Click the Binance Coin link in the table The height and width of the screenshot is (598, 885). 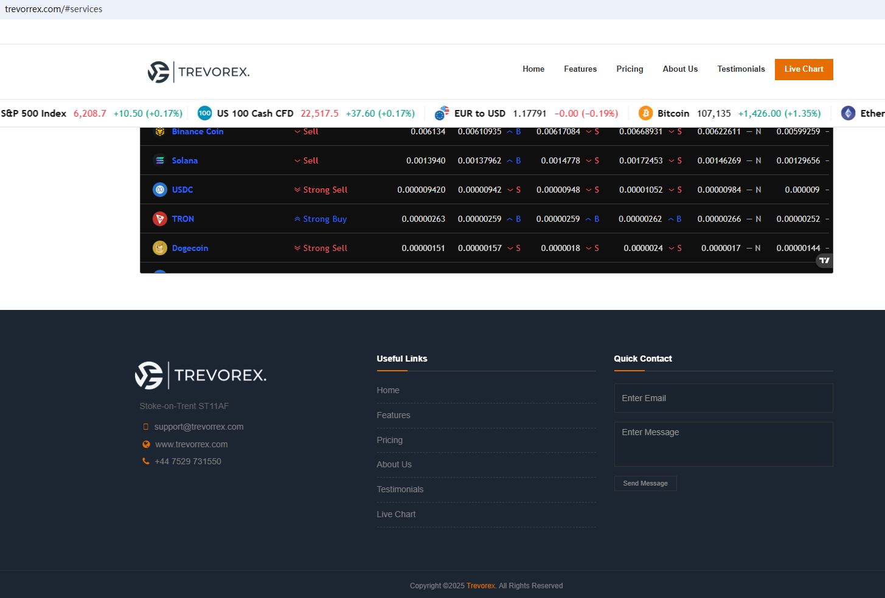click(198, 132)
